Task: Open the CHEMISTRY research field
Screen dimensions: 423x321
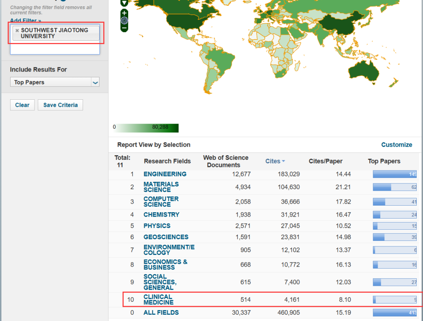Action: tap(161, 215)
